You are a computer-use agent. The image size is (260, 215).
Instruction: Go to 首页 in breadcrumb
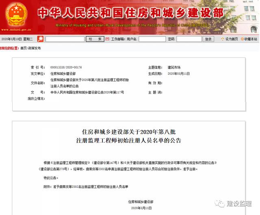pos(24,48)
